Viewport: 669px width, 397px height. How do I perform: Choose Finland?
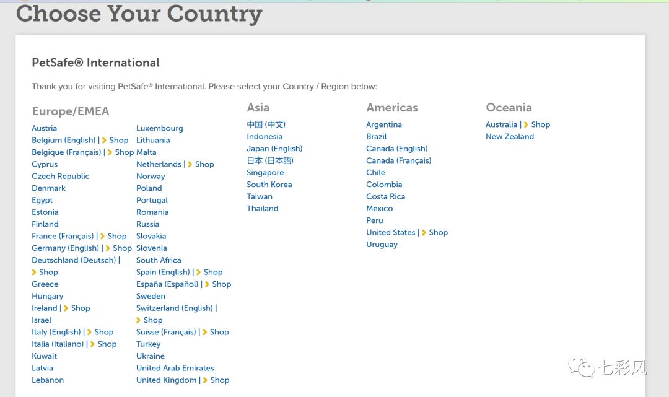click(x=45, y=224)
